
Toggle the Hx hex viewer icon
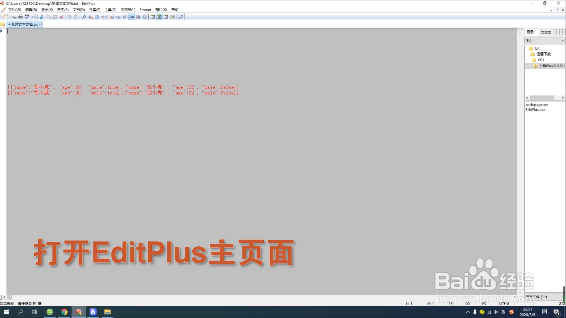118,17
